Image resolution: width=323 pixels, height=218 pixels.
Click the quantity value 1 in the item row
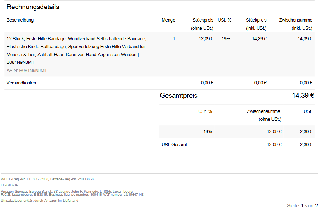pyautogui.click(x=174, y=39)
